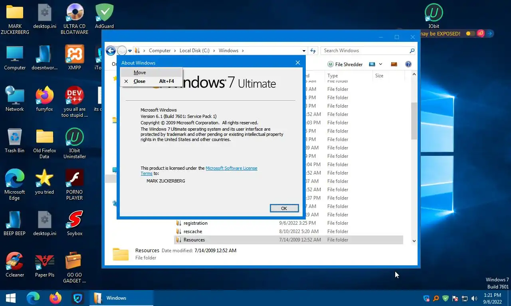Click the file list vertical scrollbar thumb
The width and height of the screenshot is (511, 306).
coord(414,121)
